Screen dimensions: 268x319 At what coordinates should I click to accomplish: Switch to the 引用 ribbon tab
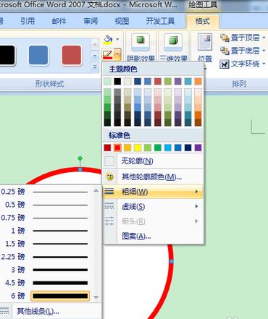(28, 21)
